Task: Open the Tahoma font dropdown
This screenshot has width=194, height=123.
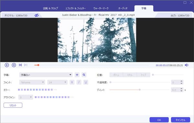Action: 32,82
